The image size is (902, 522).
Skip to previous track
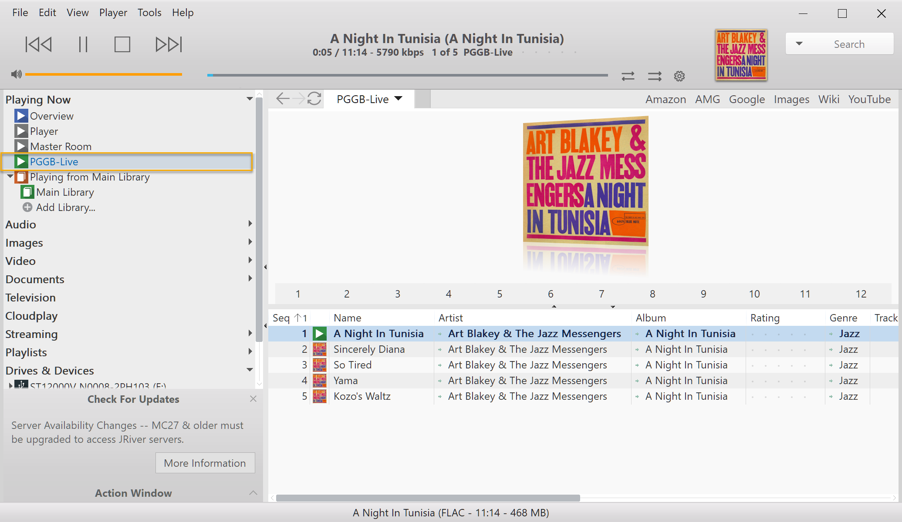[38, 44]
